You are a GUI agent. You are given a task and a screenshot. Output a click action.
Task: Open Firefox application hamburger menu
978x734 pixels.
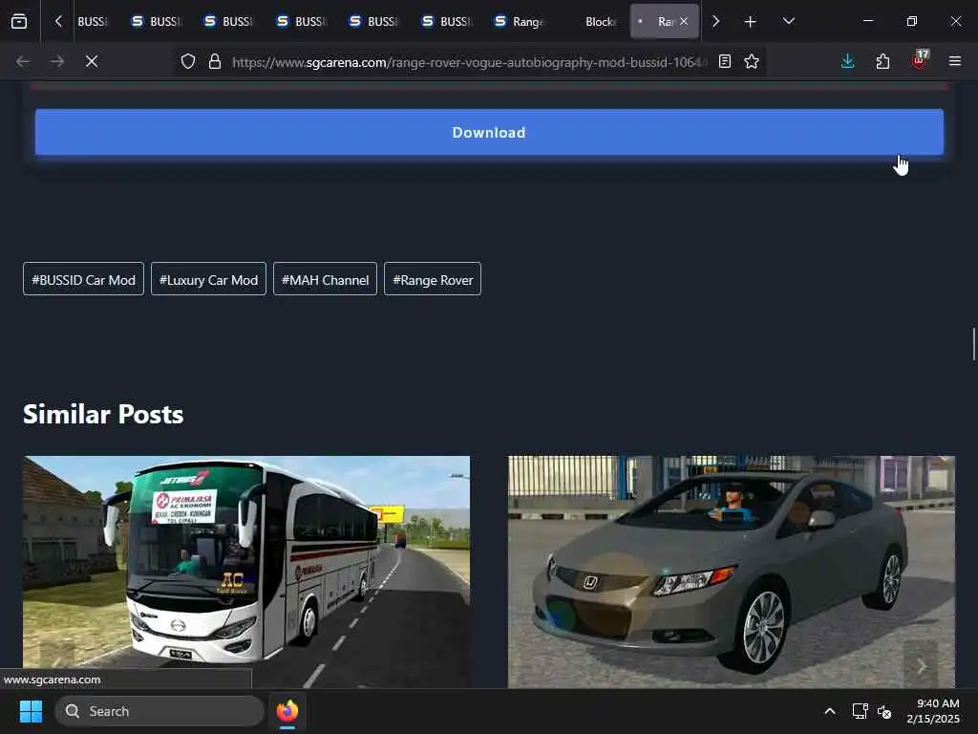coord(954,61)
